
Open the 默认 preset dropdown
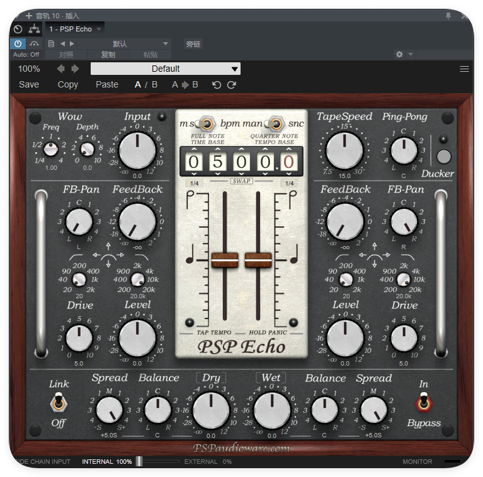point(124,43)
